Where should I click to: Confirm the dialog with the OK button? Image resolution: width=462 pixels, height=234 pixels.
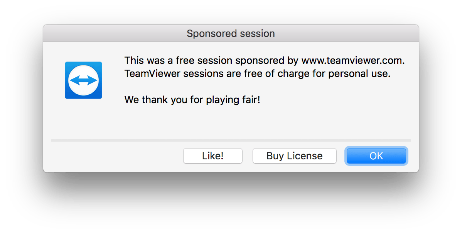click(x=376, y=156)
